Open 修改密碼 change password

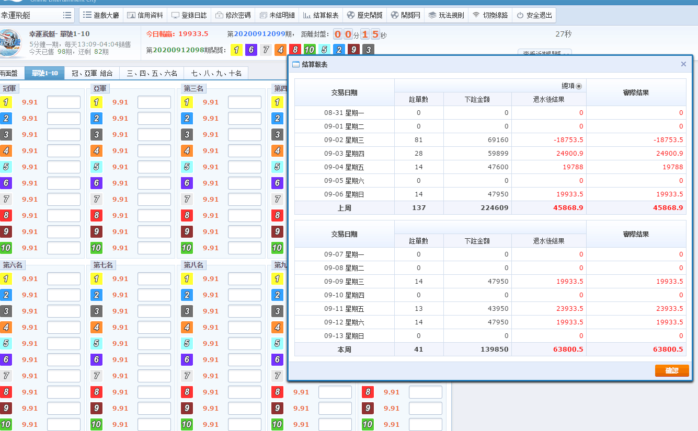tap(233, 15)
